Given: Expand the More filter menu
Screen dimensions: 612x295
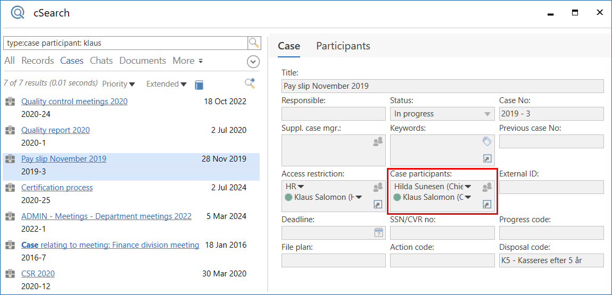Looking at the screenshot, I should tap(187, 61).
